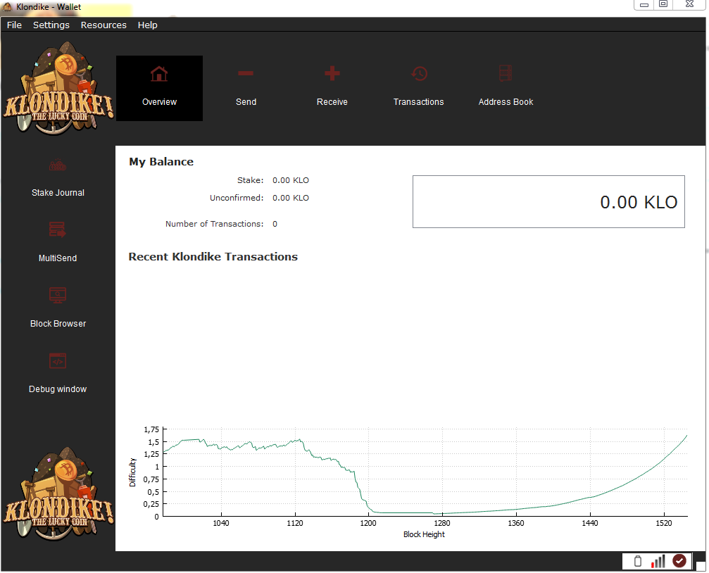Image resolution: width=709 pixels, height=573 pixels.
Task: Click the staking jar status icon
Action: (x=638, y=561)
